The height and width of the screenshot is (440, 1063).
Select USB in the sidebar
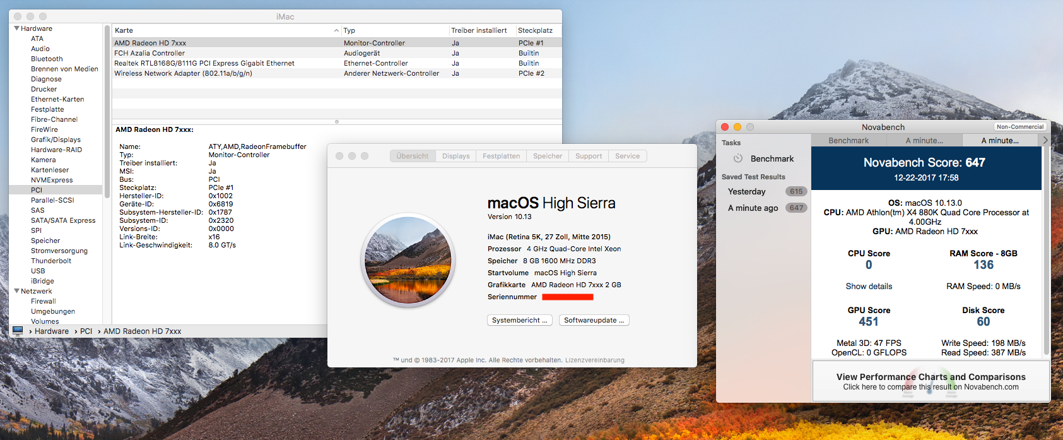(x=38, y=271)
